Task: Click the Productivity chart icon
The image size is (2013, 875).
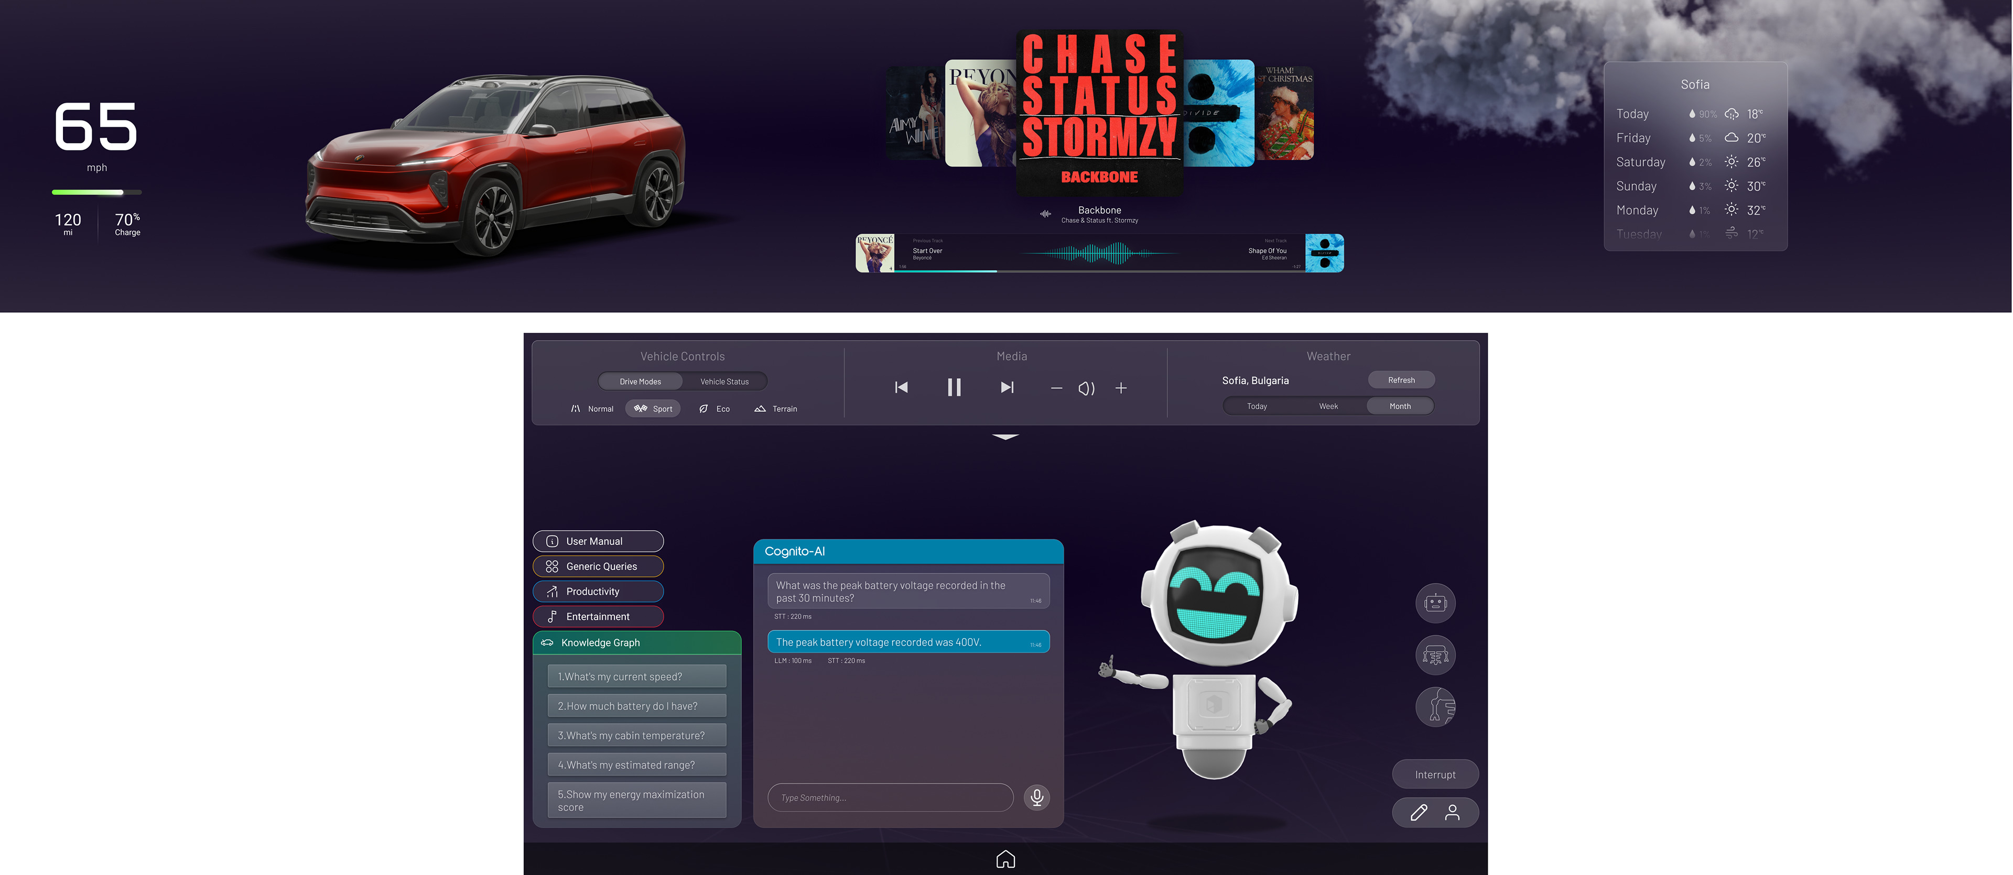Action: 551,592
